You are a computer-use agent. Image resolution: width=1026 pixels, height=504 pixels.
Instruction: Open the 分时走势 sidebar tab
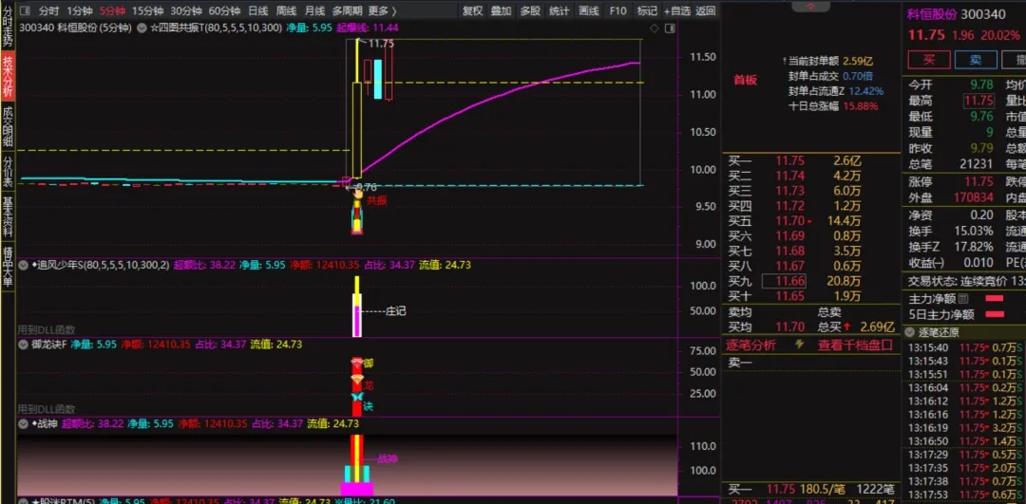[x=8, y=27]
